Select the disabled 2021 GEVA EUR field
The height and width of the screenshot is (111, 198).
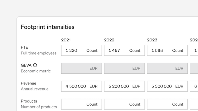[81, 68]
